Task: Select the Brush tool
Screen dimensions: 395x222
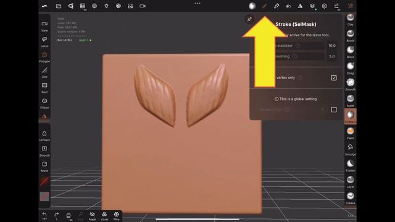Action: pyautogui.click(x=351, y=36)
